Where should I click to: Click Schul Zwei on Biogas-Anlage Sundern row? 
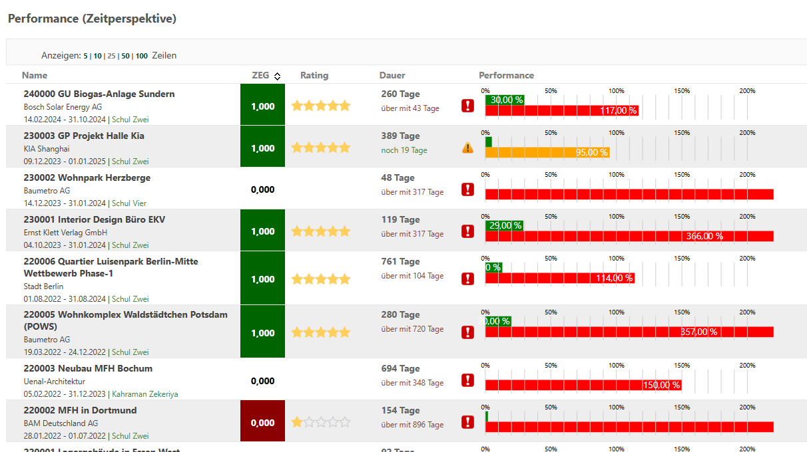(131, 120)
